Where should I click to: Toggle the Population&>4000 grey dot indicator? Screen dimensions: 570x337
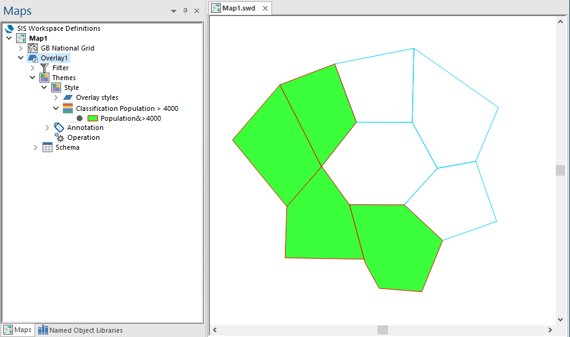[80, 118]
